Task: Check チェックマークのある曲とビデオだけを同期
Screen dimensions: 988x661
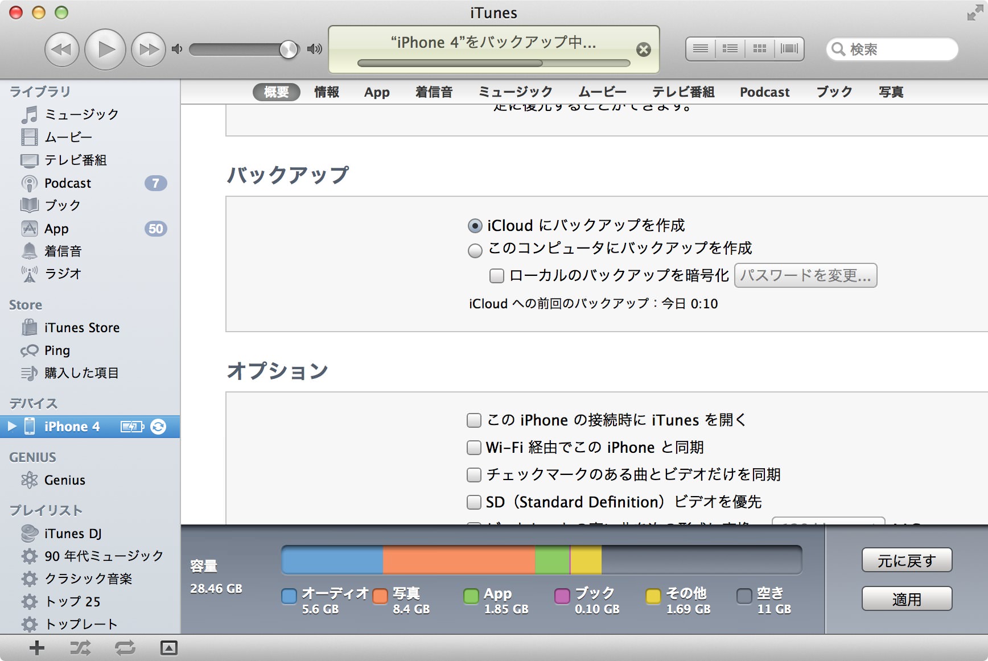Action: tap(474, 474)
